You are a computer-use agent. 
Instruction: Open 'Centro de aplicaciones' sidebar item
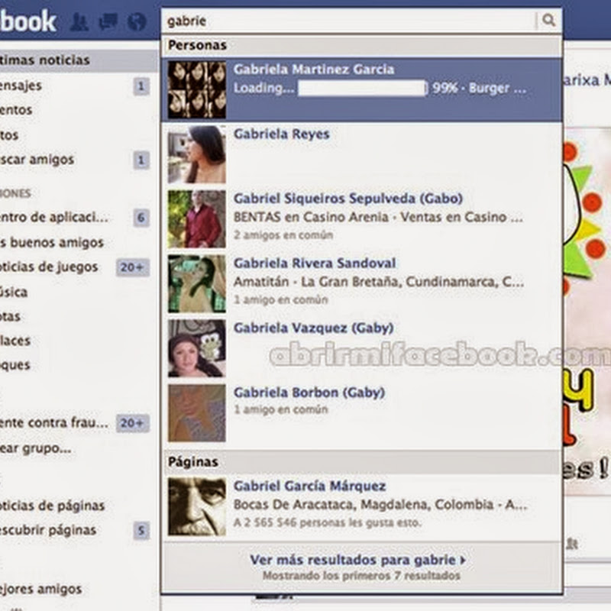click(54, 217)
